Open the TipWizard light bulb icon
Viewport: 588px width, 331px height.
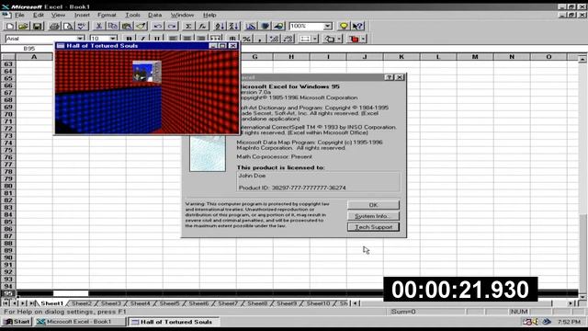[x=344, y=26]
